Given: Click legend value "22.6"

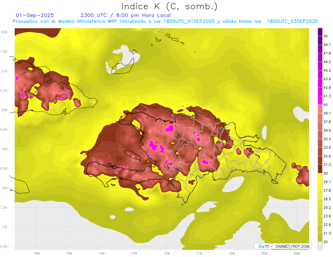Looking at the screenshot, I should (327, 225).
